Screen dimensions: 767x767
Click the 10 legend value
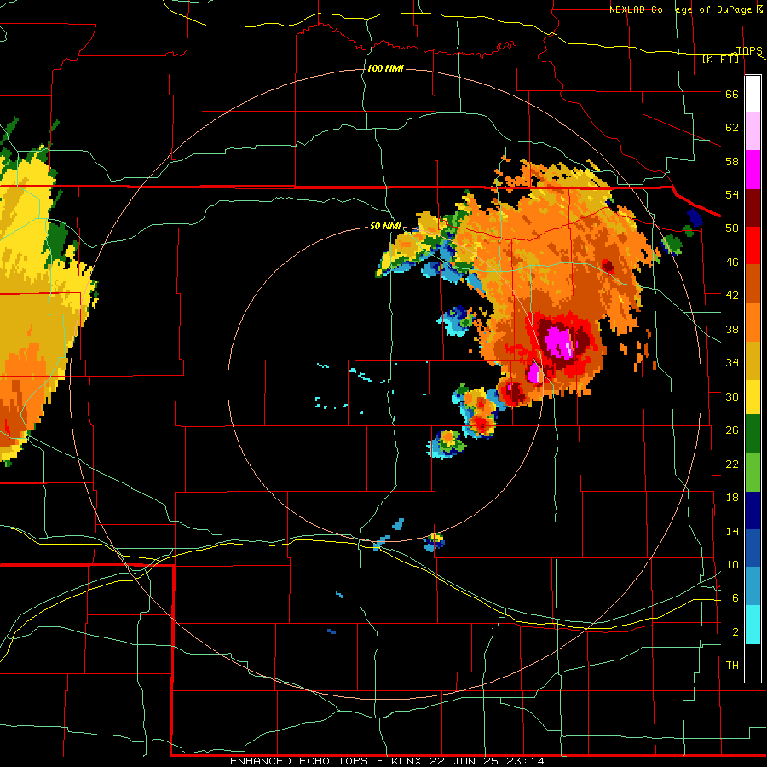(x=732, y=564)
